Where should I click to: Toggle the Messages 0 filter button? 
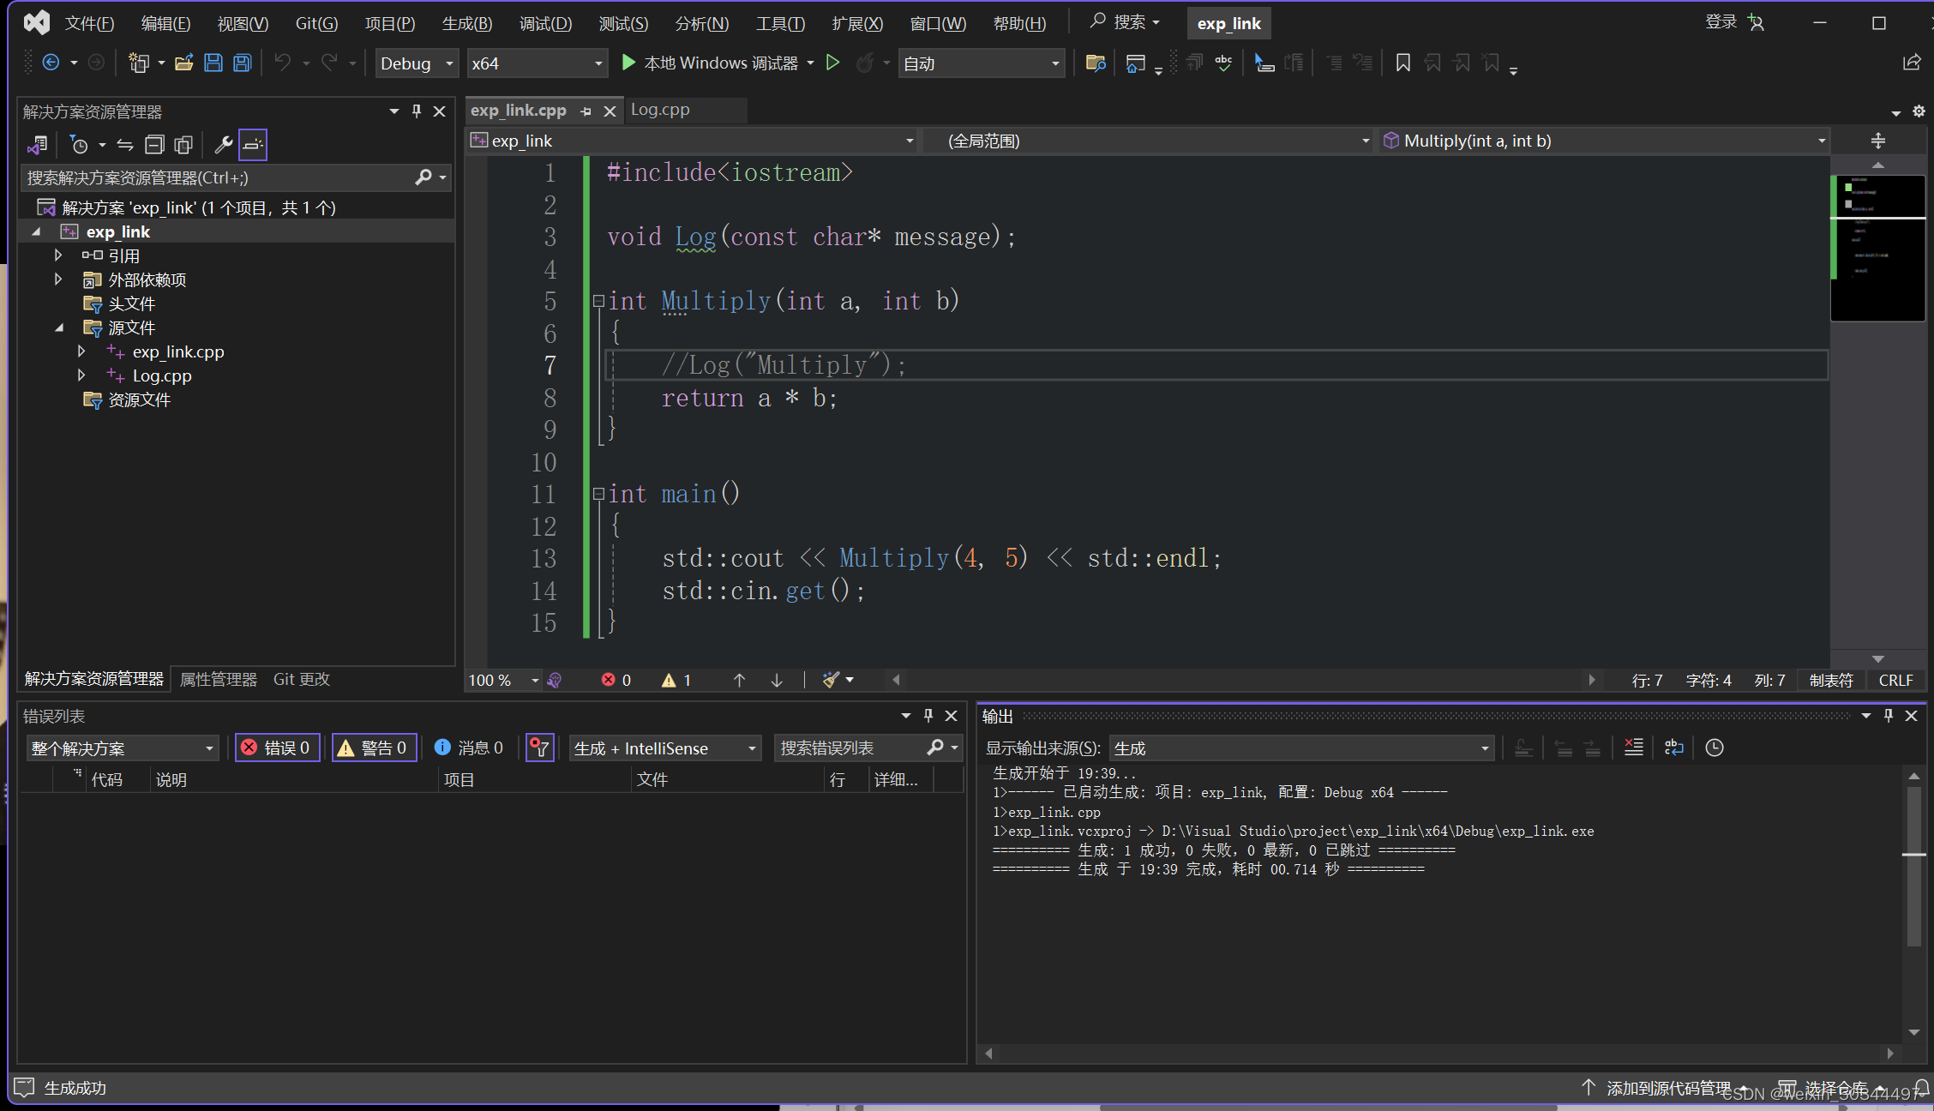[469, 748]
